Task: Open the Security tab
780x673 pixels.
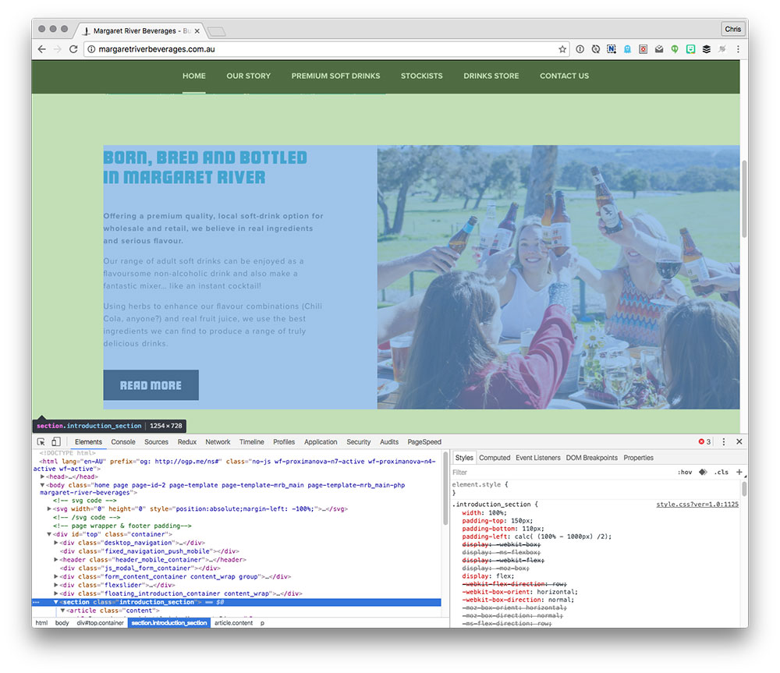Action: (359, 441)
